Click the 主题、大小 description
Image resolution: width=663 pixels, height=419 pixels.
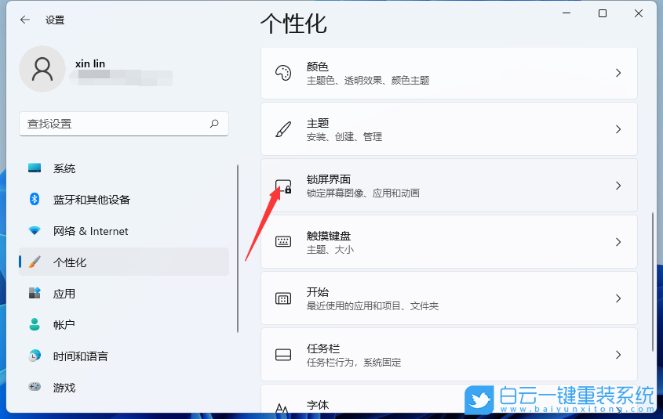pyautogui.click(x=330, y=250)
